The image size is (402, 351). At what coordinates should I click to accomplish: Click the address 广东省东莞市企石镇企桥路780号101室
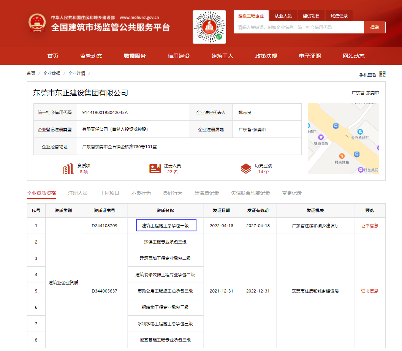coord(119,147)
